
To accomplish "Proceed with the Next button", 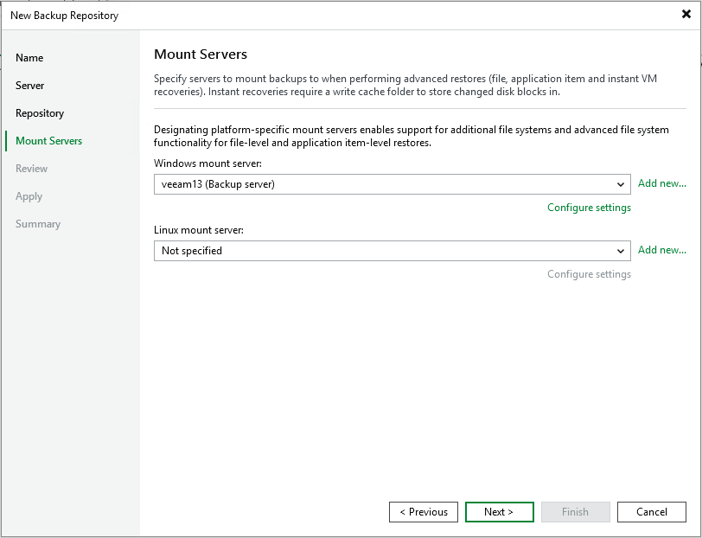I will pos(499,512).
